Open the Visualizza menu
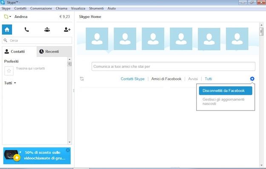The width and height of the screenshot is (266, 169). tap(78, 9)
